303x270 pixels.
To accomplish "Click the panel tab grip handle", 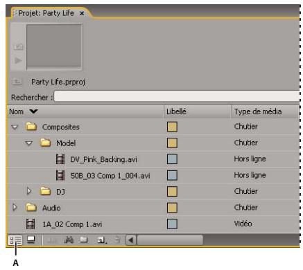I will point(15,13).
